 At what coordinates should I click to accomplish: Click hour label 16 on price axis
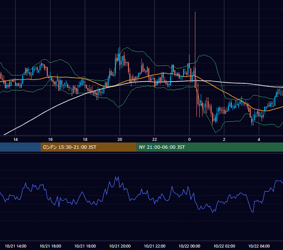[x=50, y=140]
